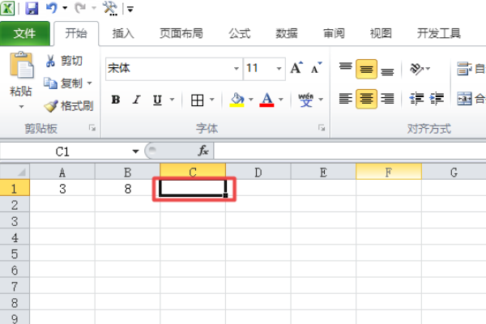Open the 字体 dialog launcher
Screen dimensions: 486x324
point(322,128)
